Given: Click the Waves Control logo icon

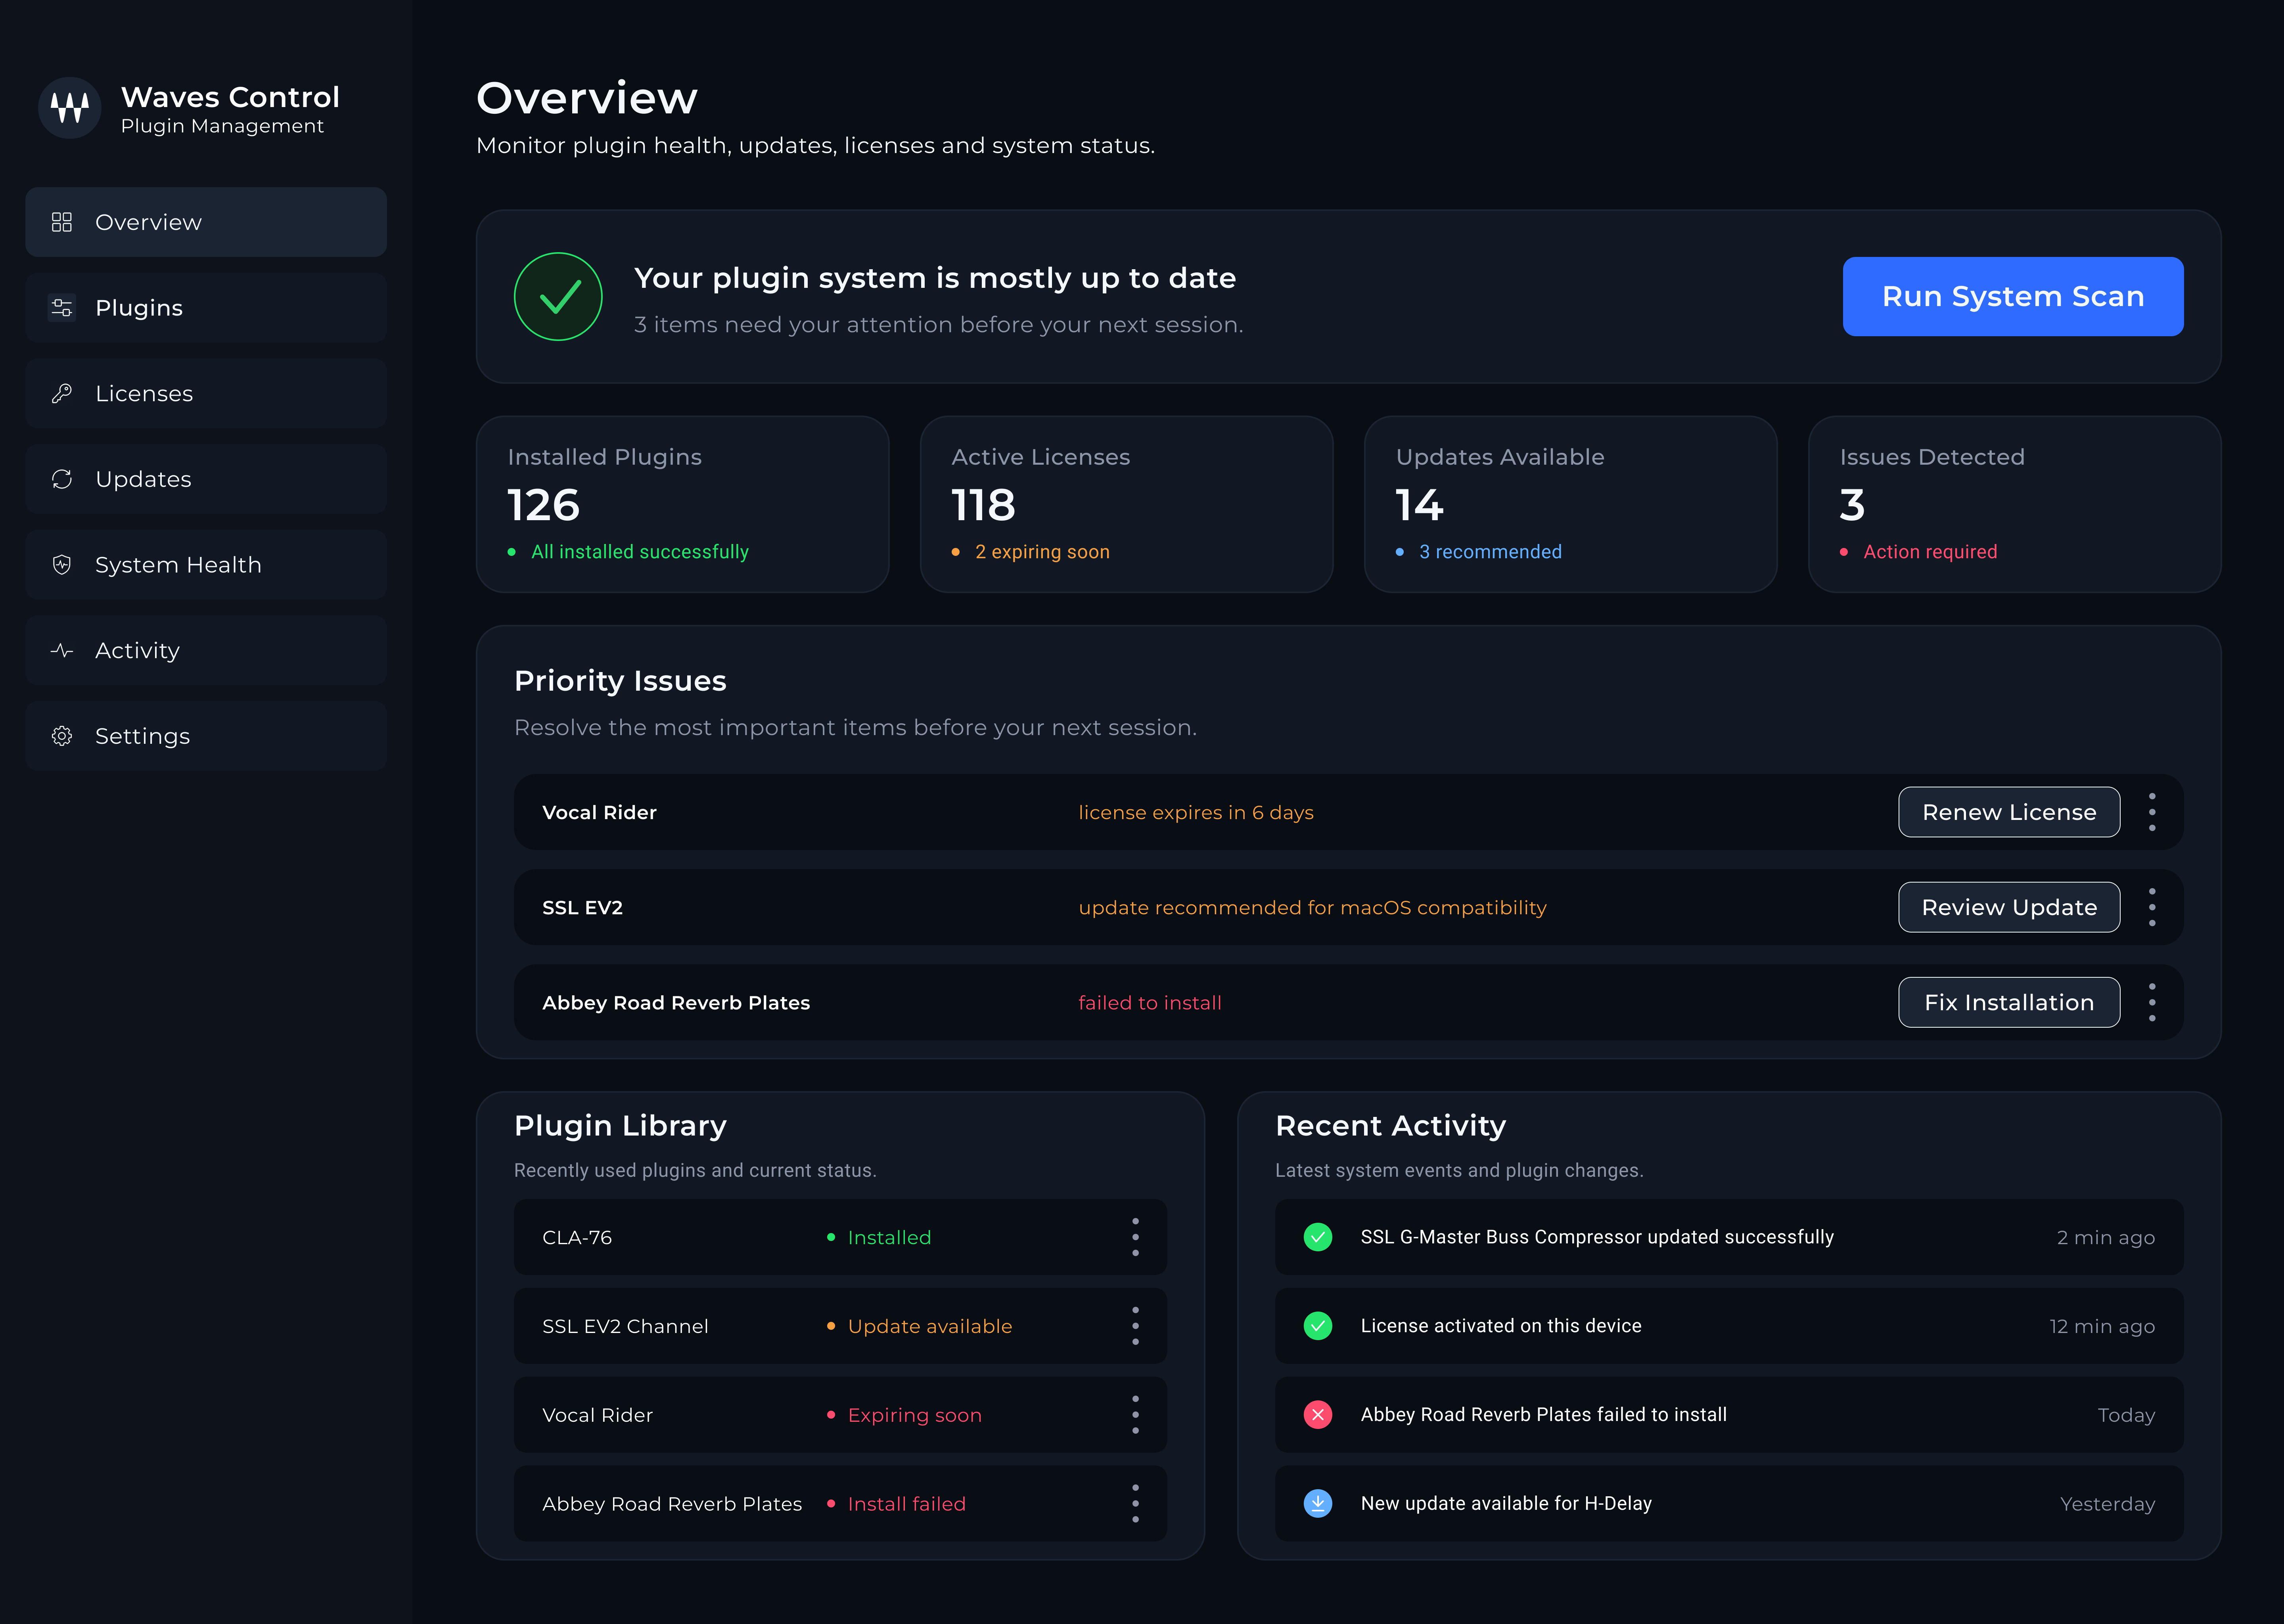Looking at the screenshot, I should coord(70,108).
